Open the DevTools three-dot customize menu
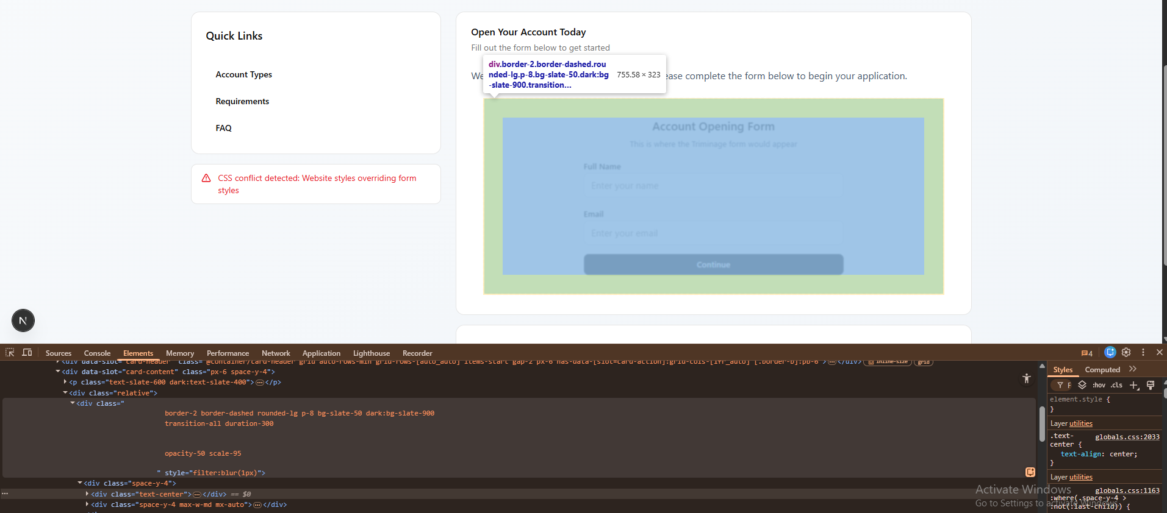Screen dimensions: 1167x513 (1143, 352)
